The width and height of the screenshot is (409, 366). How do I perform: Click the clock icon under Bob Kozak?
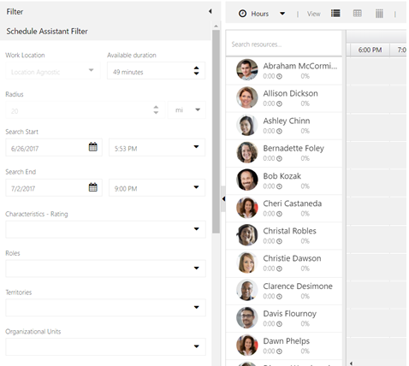pyautogui.click(x=279, y=186)
